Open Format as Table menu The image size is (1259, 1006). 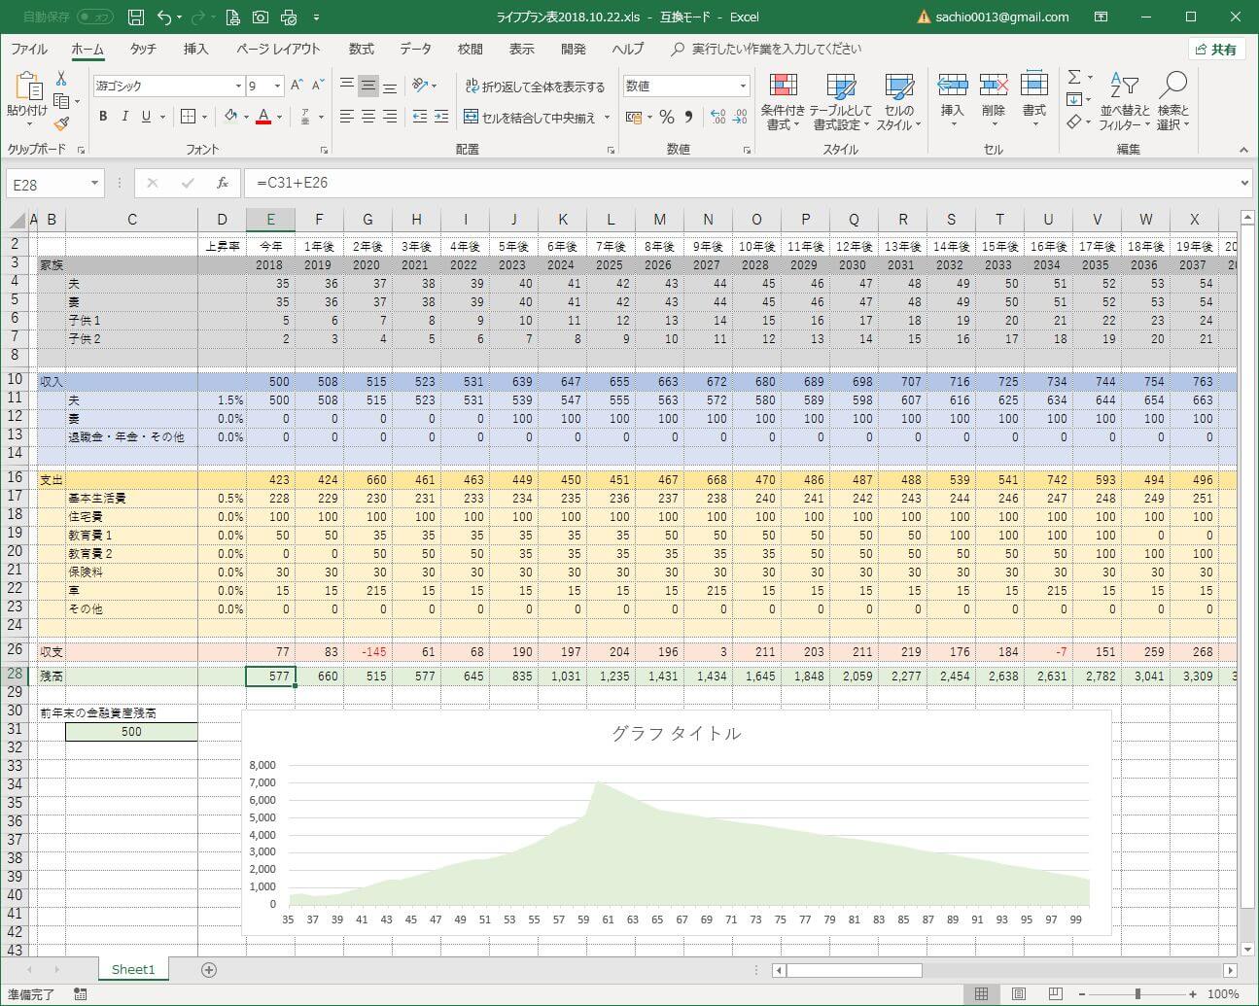(841, 102)
